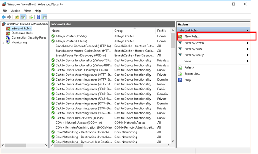This screenshot has height=154, width=258.
Task: Click Show/Hide Action Pane toolbar icon
Action: 45,17
